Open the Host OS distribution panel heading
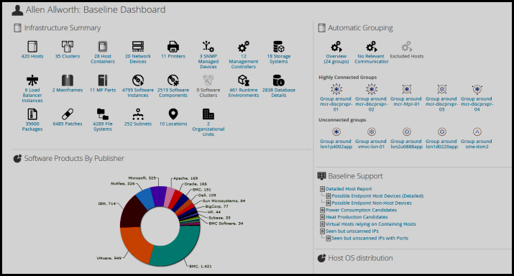This screenshot has height=276, width=514. tap(360, 258)
